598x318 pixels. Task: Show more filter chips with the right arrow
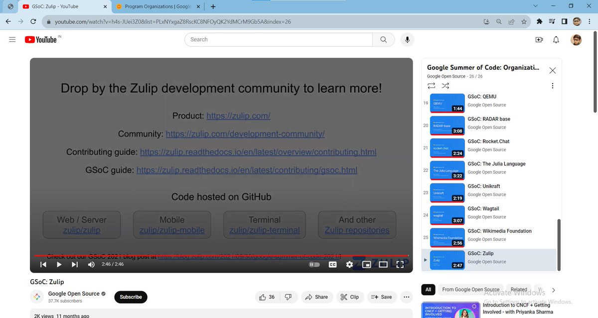tap(554, 290)
